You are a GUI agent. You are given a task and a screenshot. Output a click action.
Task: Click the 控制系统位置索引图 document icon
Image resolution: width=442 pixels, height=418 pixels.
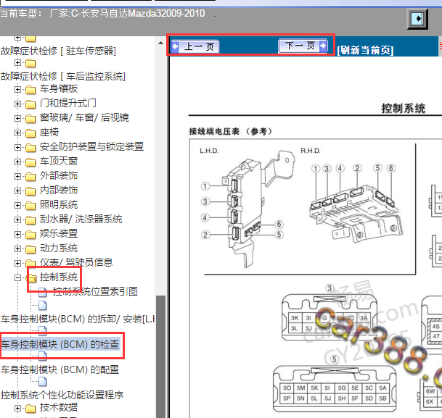point(43,292)
